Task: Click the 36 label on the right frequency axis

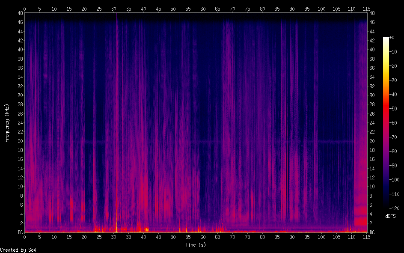Action: point(372,68)
